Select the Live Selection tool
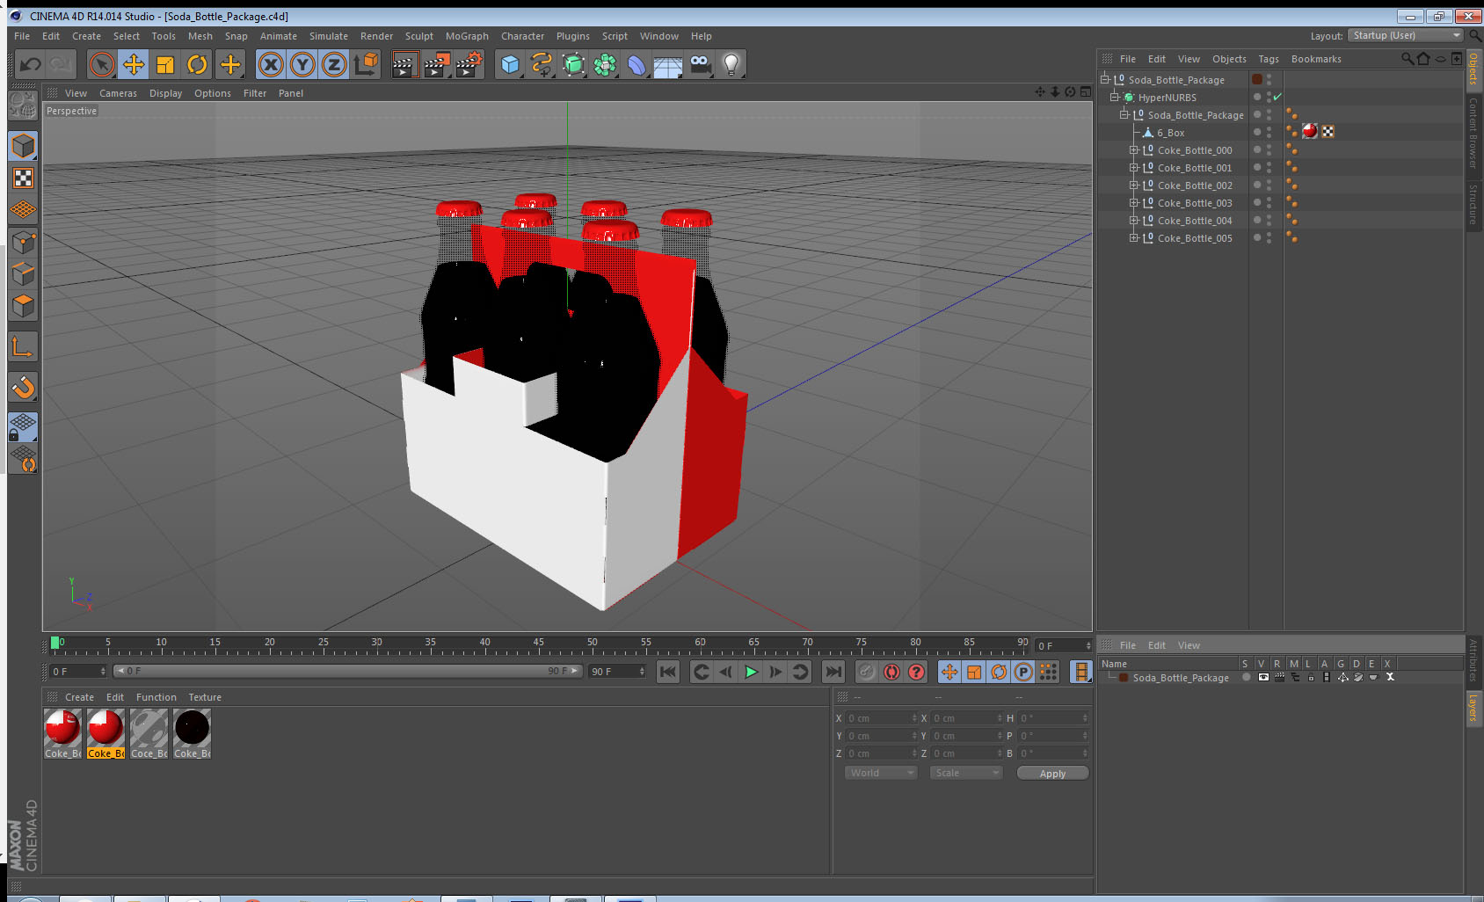The height and width of the screenshot is (902, 1484). point(102,64)
